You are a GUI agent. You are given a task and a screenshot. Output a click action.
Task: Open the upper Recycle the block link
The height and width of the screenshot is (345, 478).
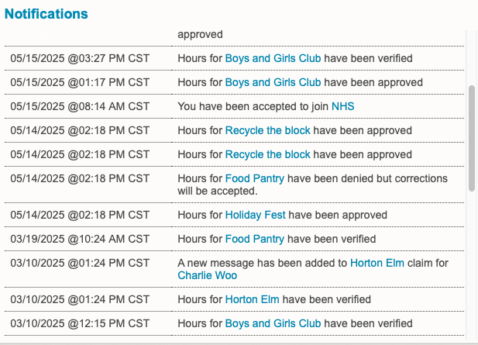(x=267, y=130)
